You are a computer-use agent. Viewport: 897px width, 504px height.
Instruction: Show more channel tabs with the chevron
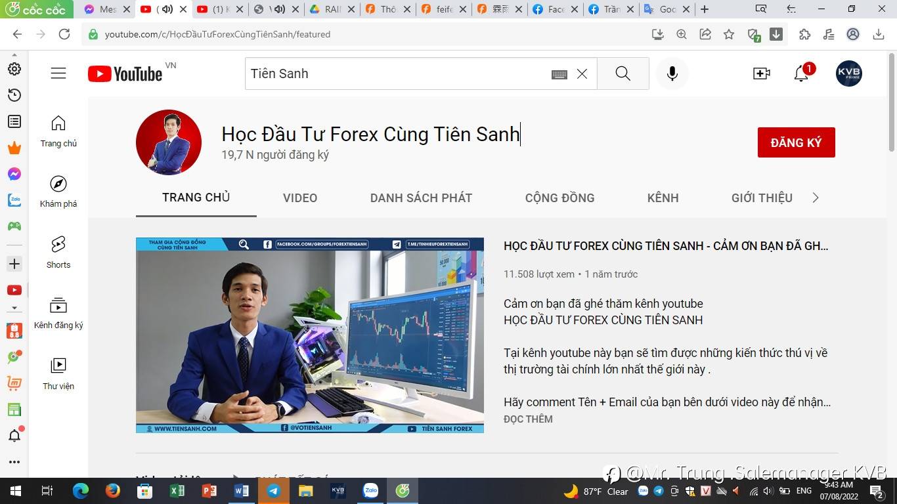coord(816,198)
